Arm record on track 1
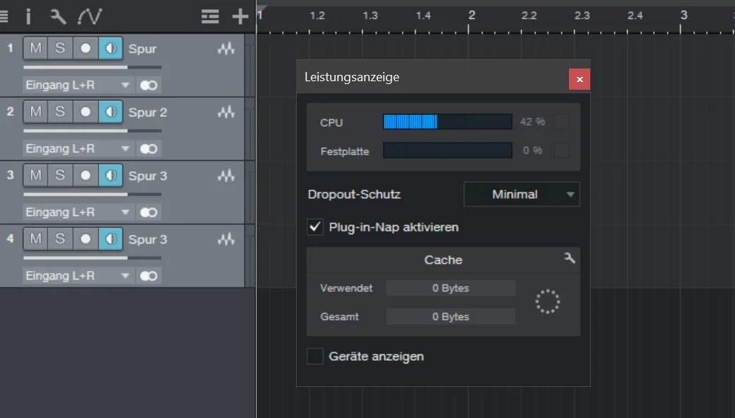735x418 pixels. [86, 48]
